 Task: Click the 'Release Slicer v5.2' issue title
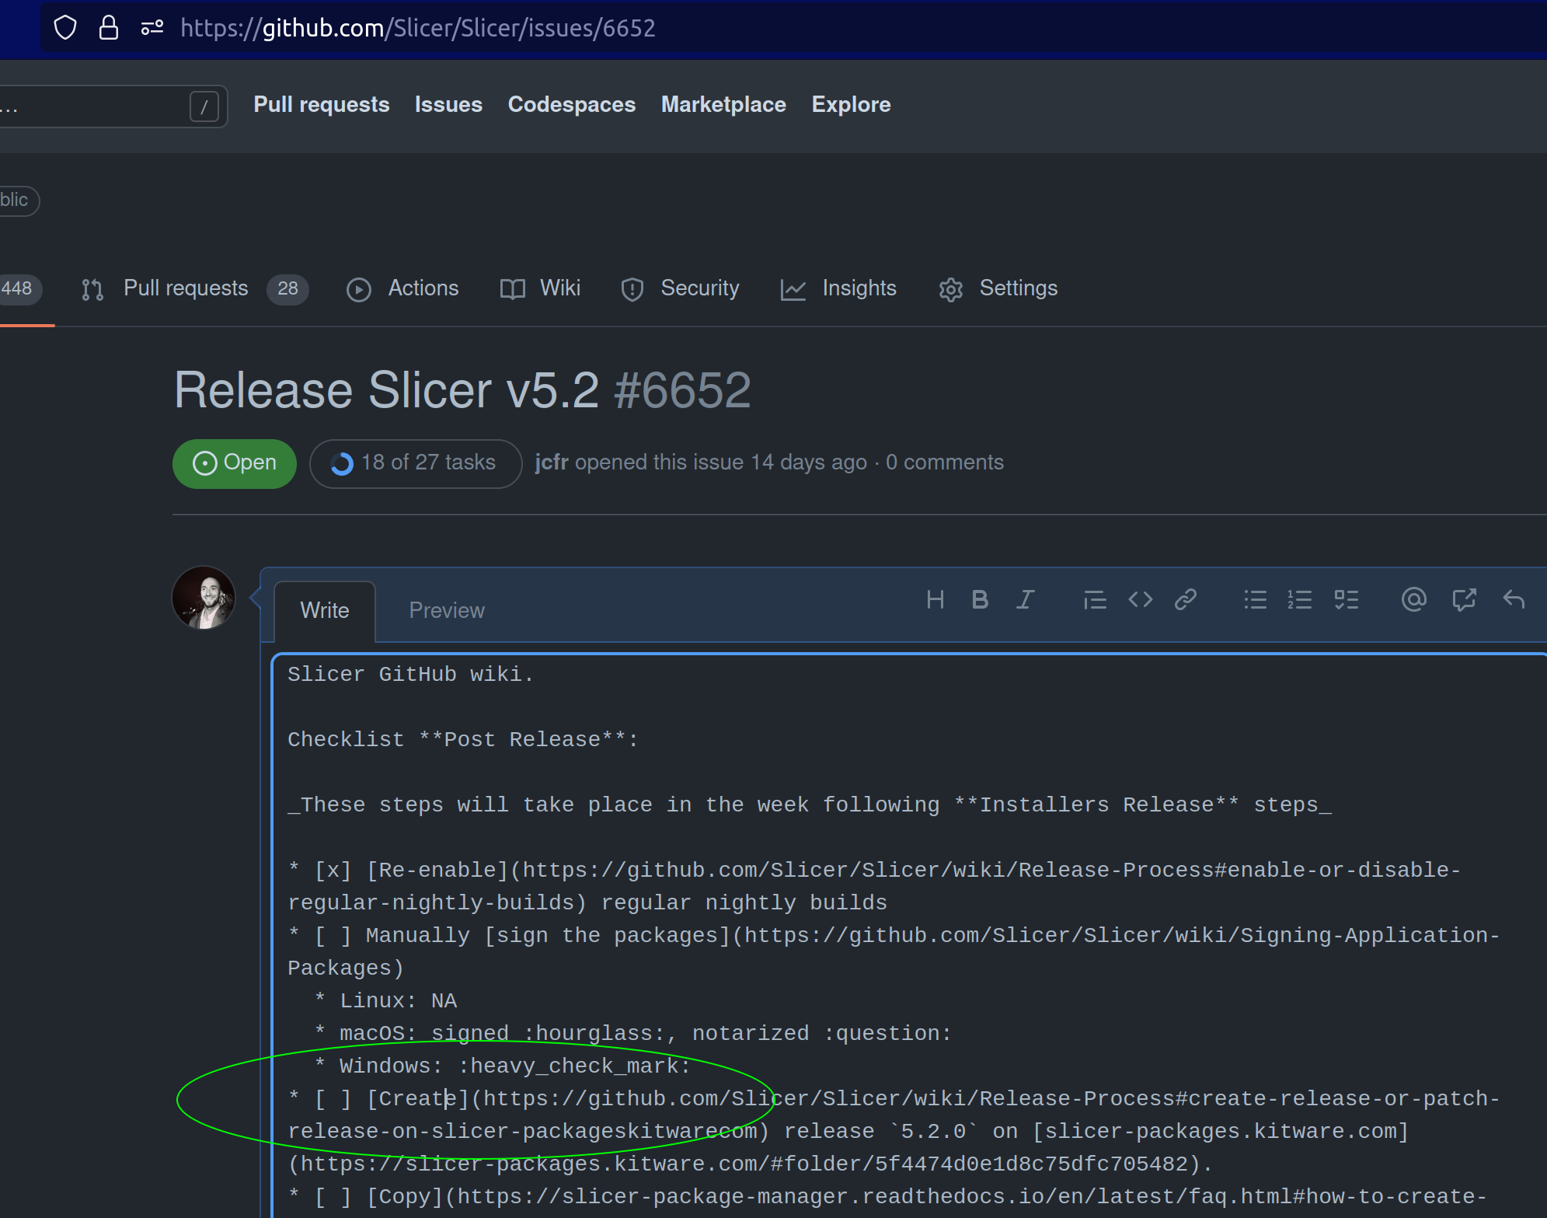[x=386, y=389]
